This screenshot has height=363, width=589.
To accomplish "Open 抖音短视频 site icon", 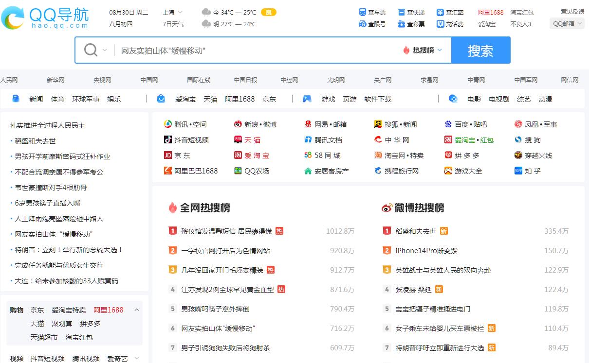I will pyautogui.click(x=168, y=140).
